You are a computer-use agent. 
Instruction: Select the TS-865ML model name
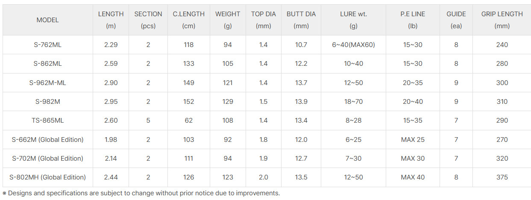(x=47, y=120)
